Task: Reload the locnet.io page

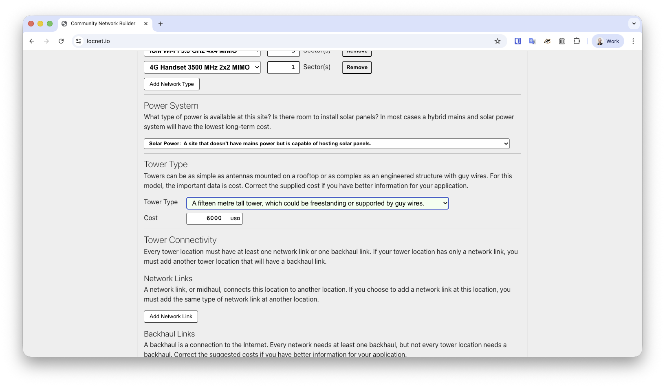Action: coord(61,41)
